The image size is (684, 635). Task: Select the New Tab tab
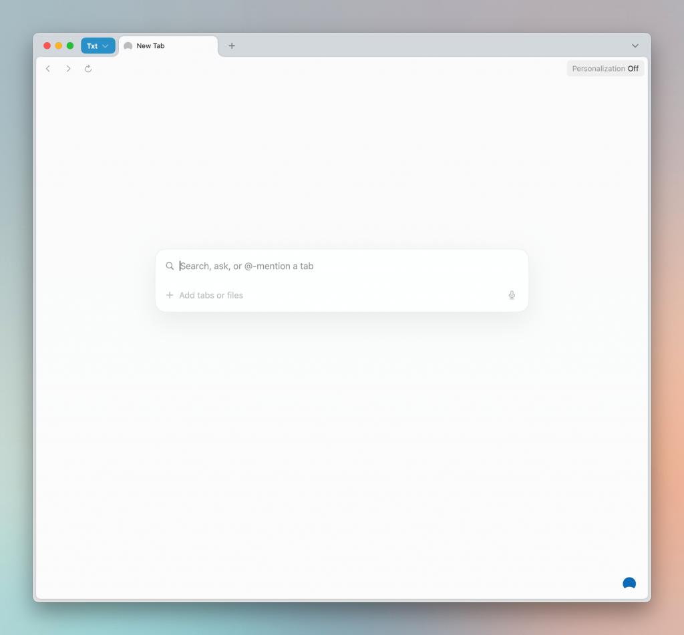pos(168,46)
